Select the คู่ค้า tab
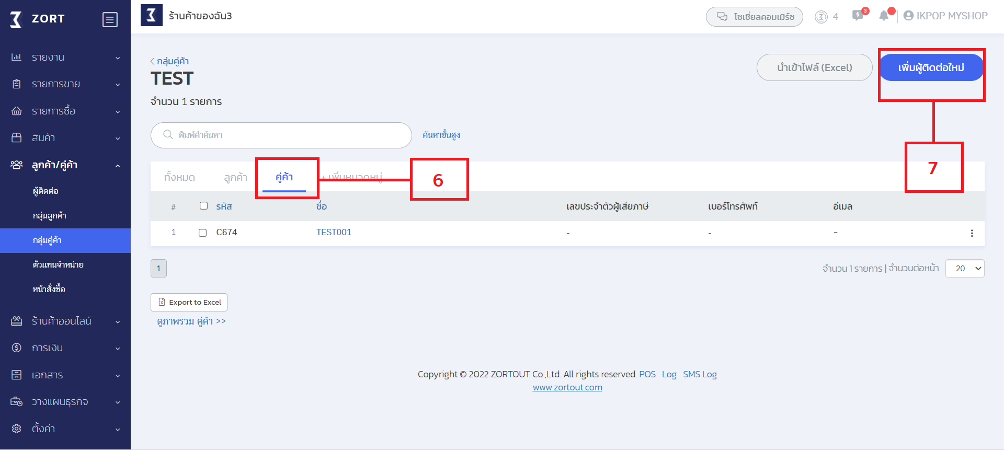This screenshot has height=451, width=1004. pyautogui.click(x=284, y=177)
